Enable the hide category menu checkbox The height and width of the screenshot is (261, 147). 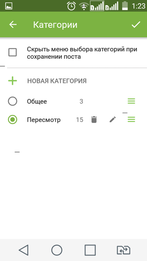click(12, 52)
